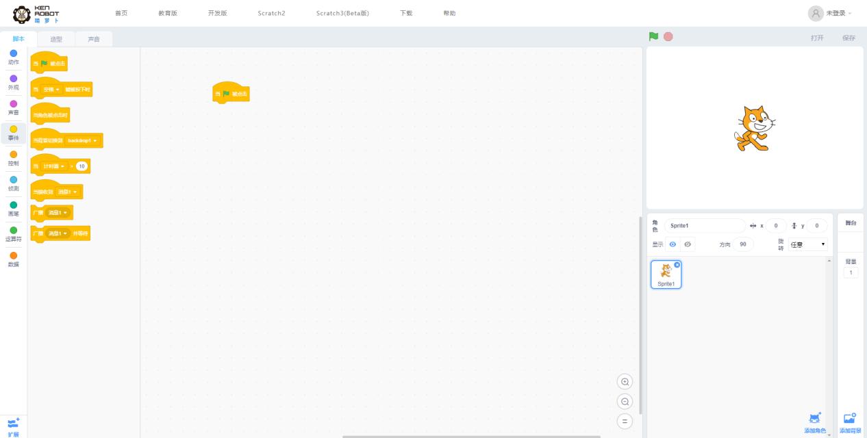Expand the 未登录 account menu

coord(839,13)
